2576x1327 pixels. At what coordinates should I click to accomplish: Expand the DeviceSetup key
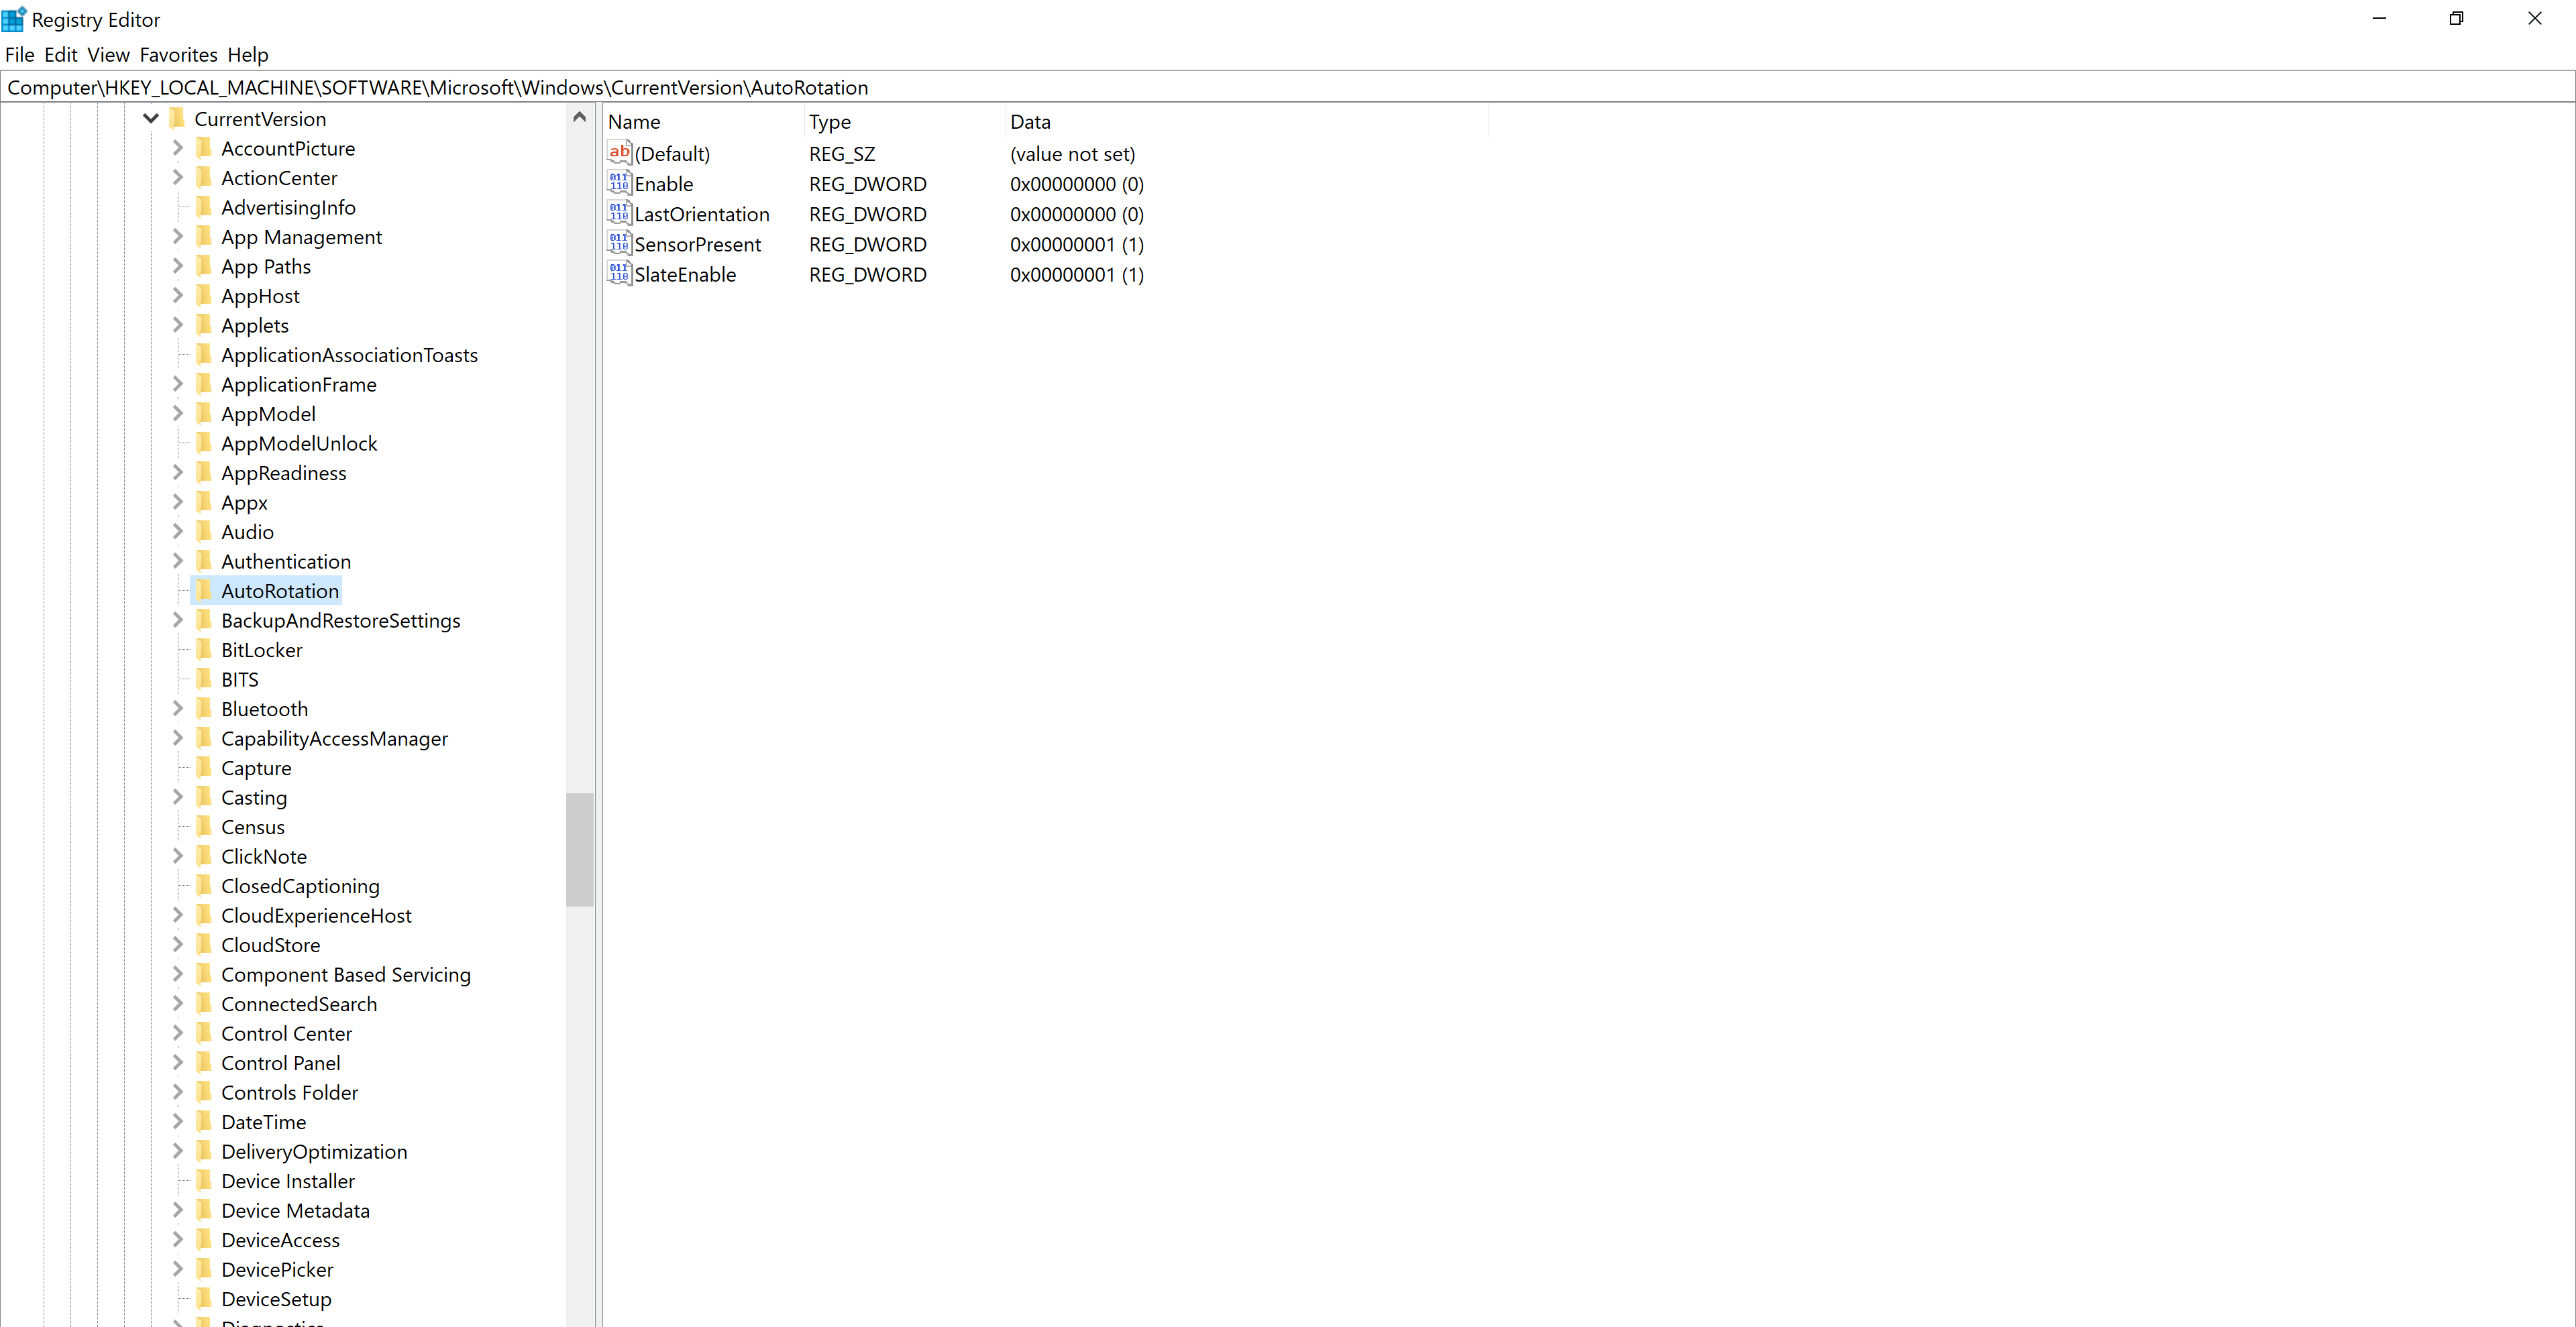pos(177,1298)
